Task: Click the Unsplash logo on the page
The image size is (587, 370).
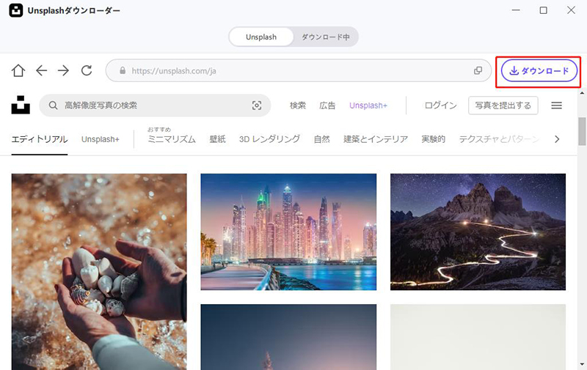Action: click(21, 105)
